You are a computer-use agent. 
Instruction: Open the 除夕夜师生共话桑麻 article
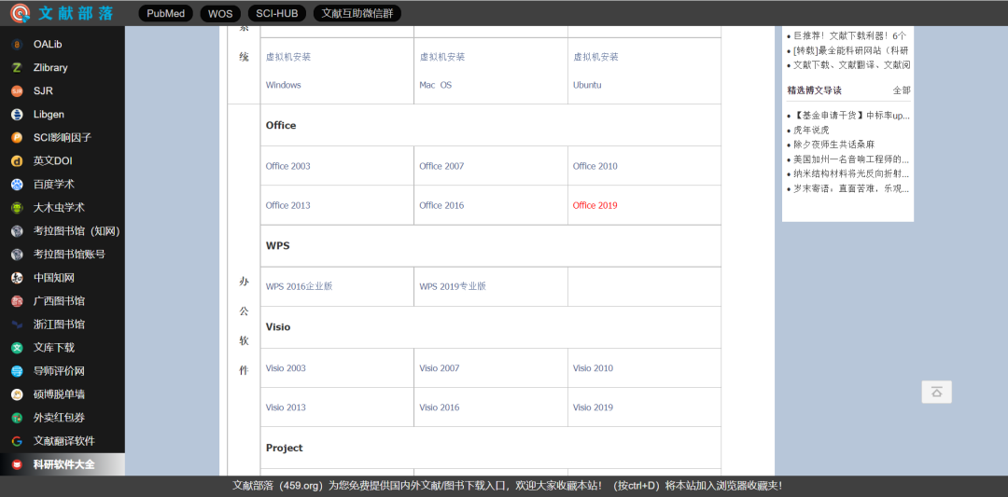833,145
